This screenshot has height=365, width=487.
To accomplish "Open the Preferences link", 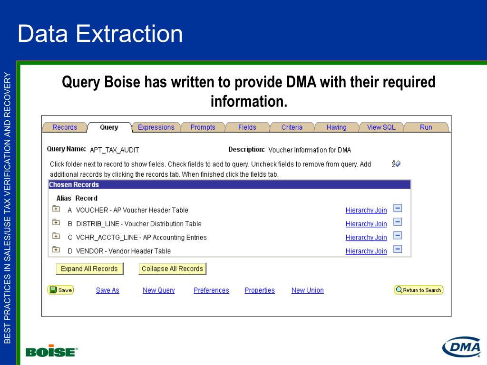I will tap(211, 290).
